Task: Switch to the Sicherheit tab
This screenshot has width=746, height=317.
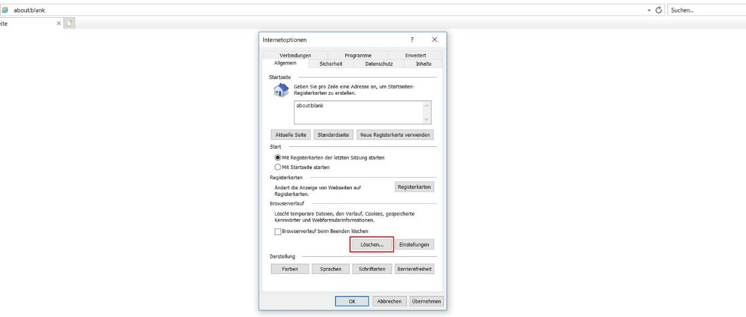Action: point(331,64)
